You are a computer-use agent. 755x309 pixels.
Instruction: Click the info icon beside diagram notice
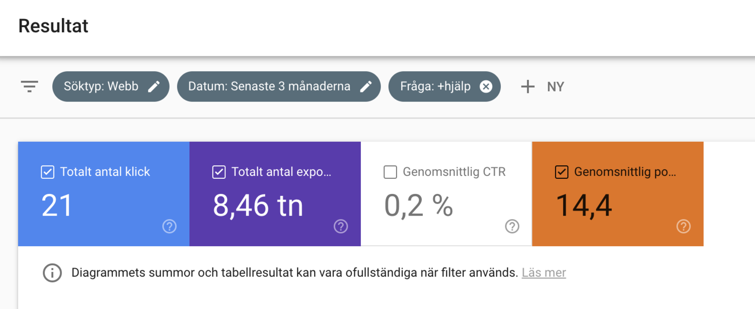pos(52,273)
